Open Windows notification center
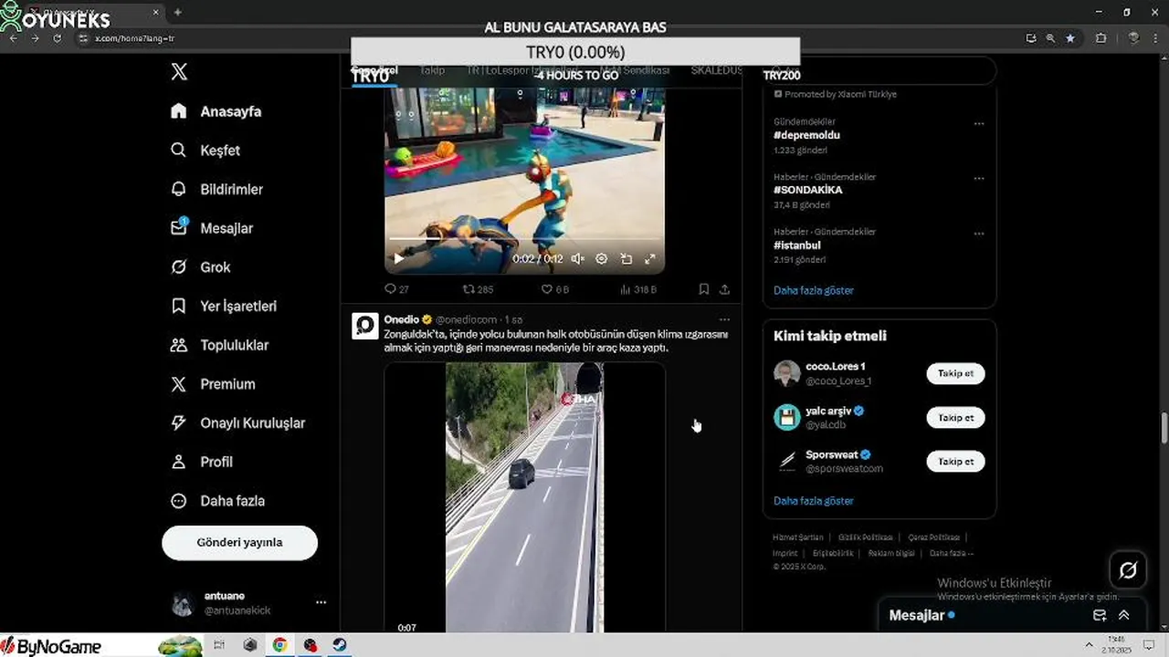Image resolution: width=1169 pixels, height=657 pixels. (1149, 645)
